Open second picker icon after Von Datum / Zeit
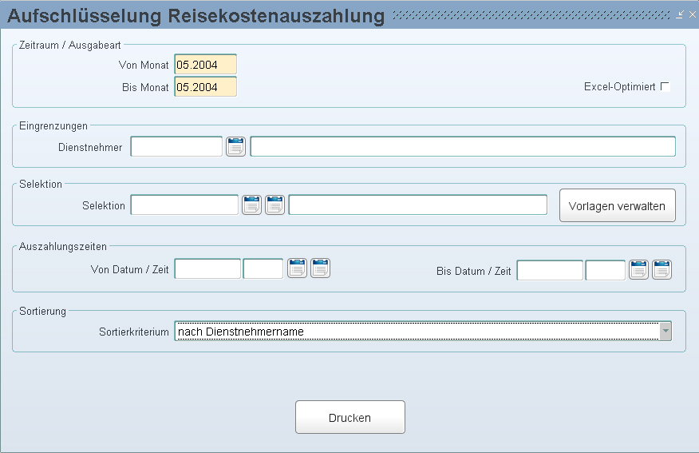This screenshot has height=453, width=699. coord(320,268)
